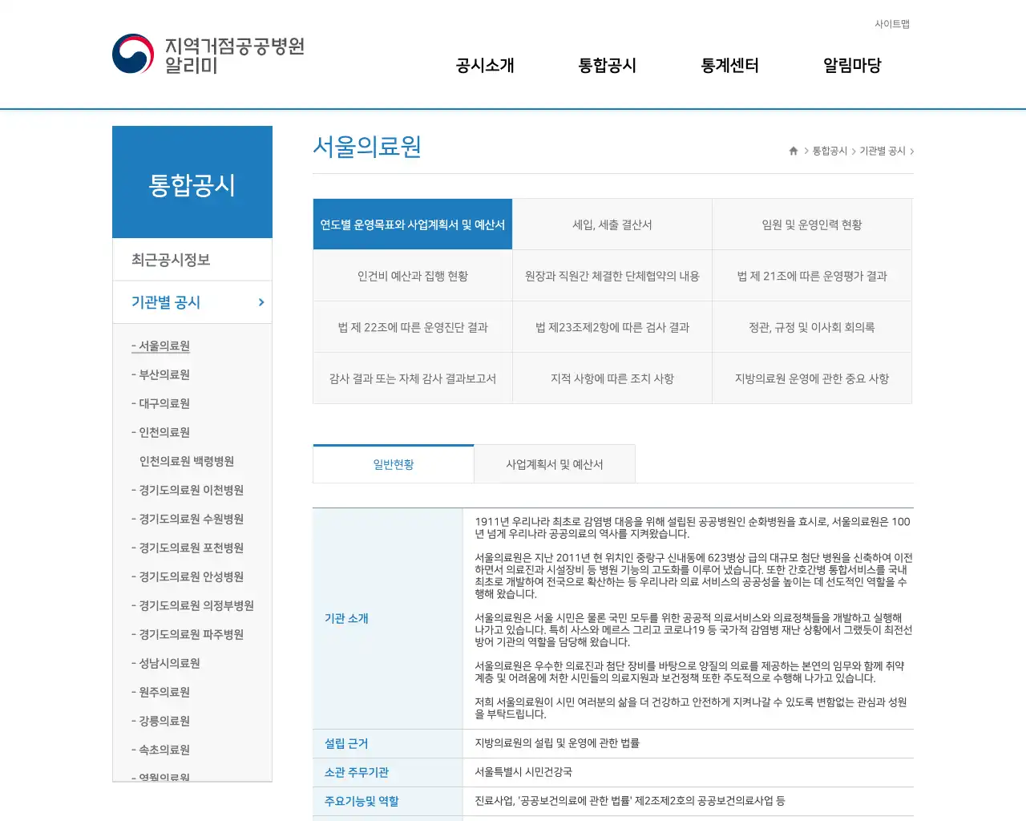1026x821 pixels.
Task: Click the 세입, 세출 결산서 button
Action: click(612, 224)
